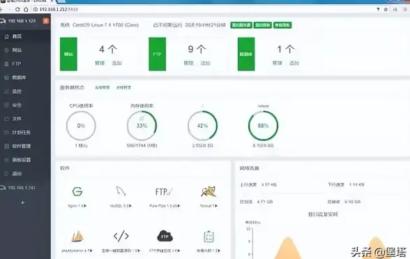Open the clipboard checklist software icon
The image size is (410, 259).
[208, 236]
